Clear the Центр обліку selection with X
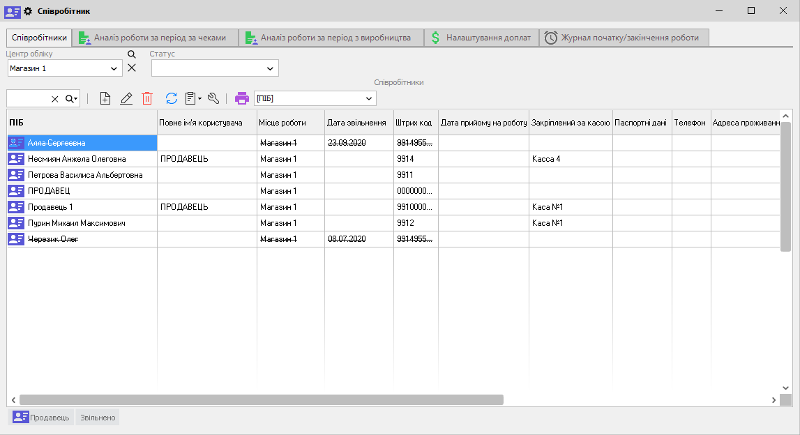The image size is (800, 435). tap(131, 68)
